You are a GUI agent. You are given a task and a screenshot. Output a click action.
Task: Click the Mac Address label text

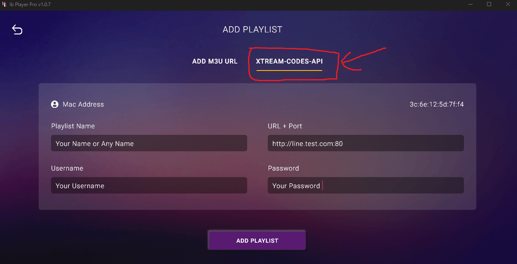[x=83, y=105]
